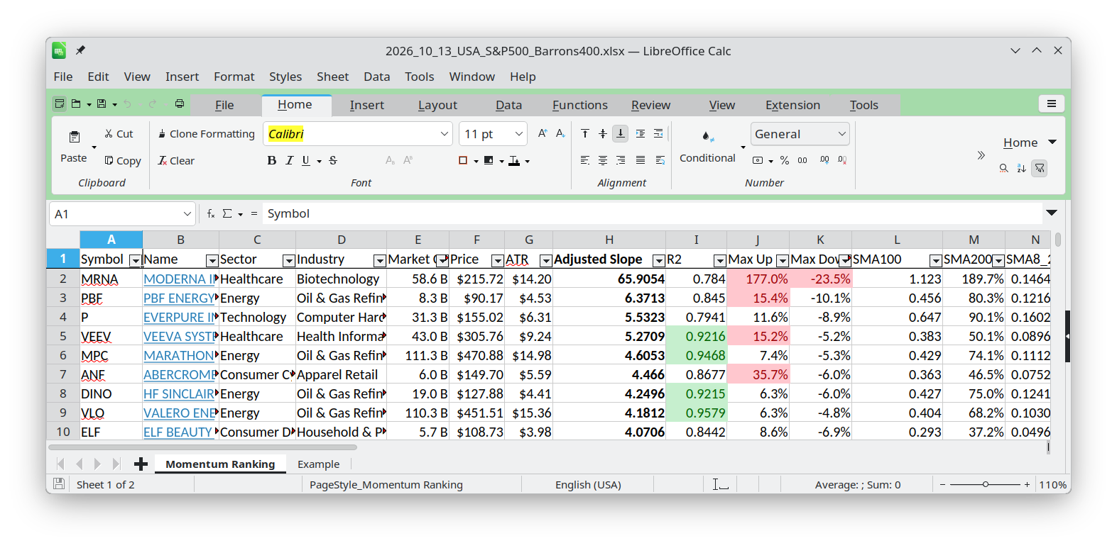Format the cell as percent
The width and height of the screenshot is (1117, 548).
pos(785,160)
